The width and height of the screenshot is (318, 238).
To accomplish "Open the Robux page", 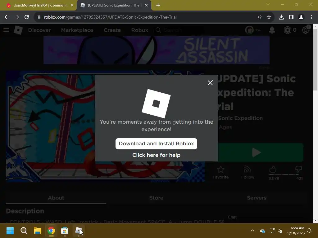I will pos(139,30).
